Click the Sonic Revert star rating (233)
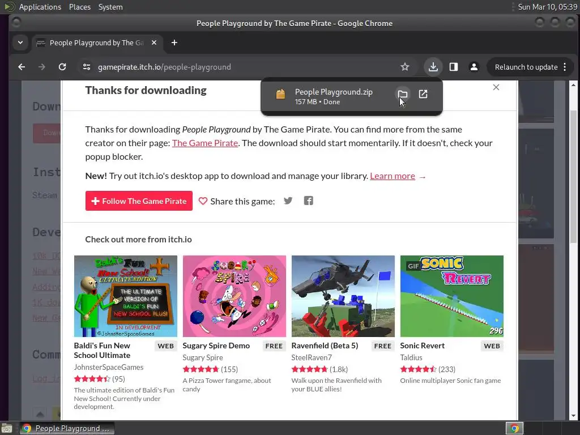The width and height of the screenshot is (580, 435). (x=428, y=369)
